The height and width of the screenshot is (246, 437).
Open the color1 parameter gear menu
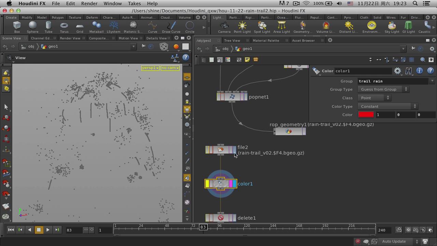click(397, 71)
